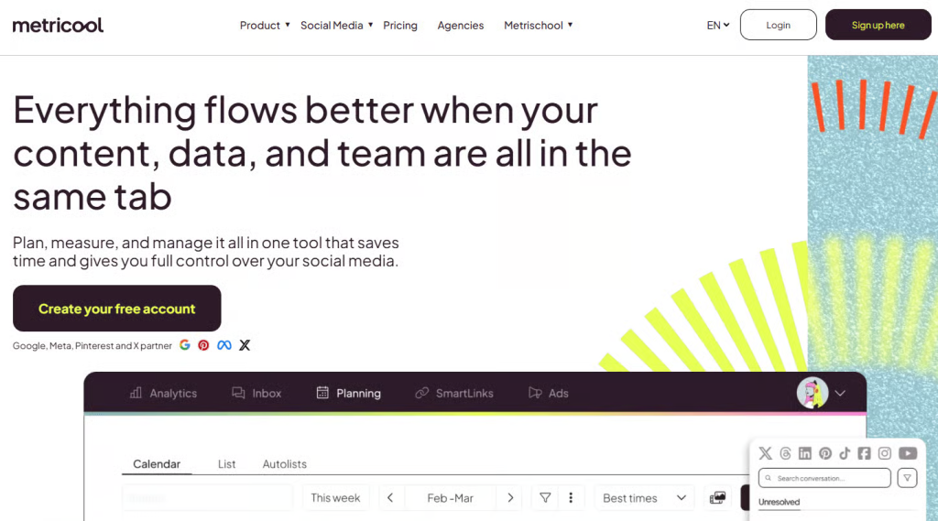Open the Autolists tab

point(285,464)
